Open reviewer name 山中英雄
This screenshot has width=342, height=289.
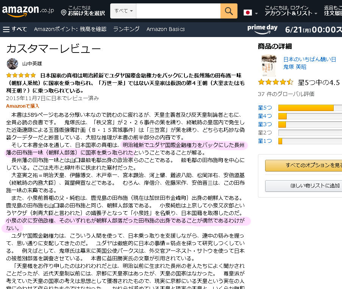(32, 64)
